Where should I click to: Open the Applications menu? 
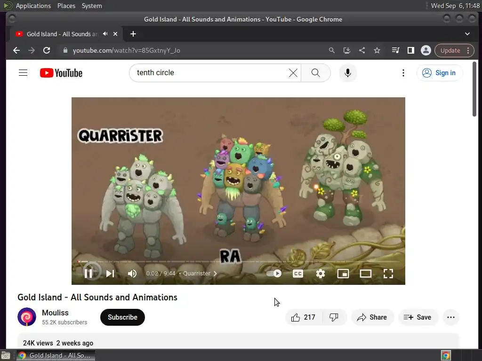tap(33, 6)
